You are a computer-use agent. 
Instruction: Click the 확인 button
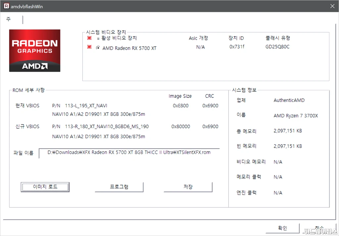click(x=282, y=228)
